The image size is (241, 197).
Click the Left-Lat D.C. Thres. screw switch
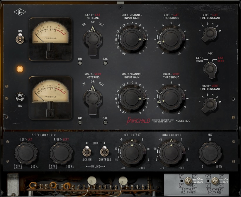pyautogui.click(x=188, y=181)
